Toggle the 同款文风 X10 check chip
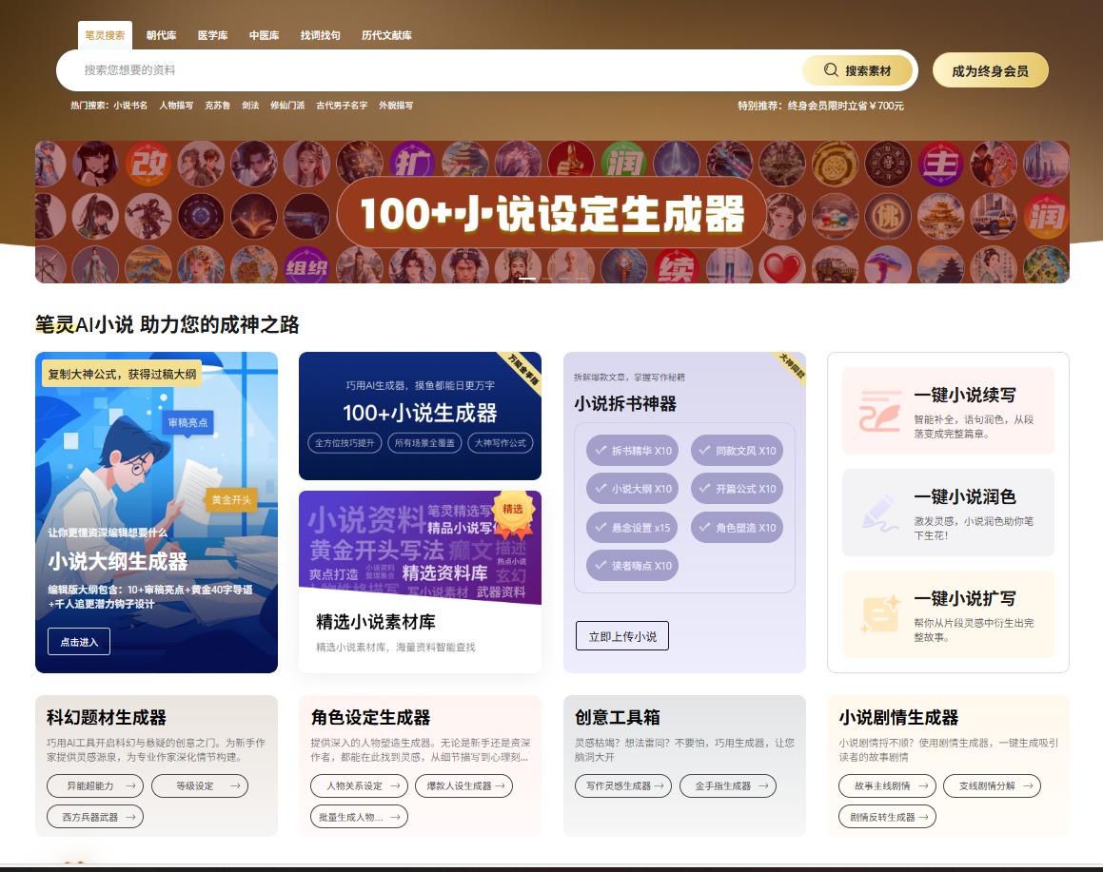 [738, 451]
